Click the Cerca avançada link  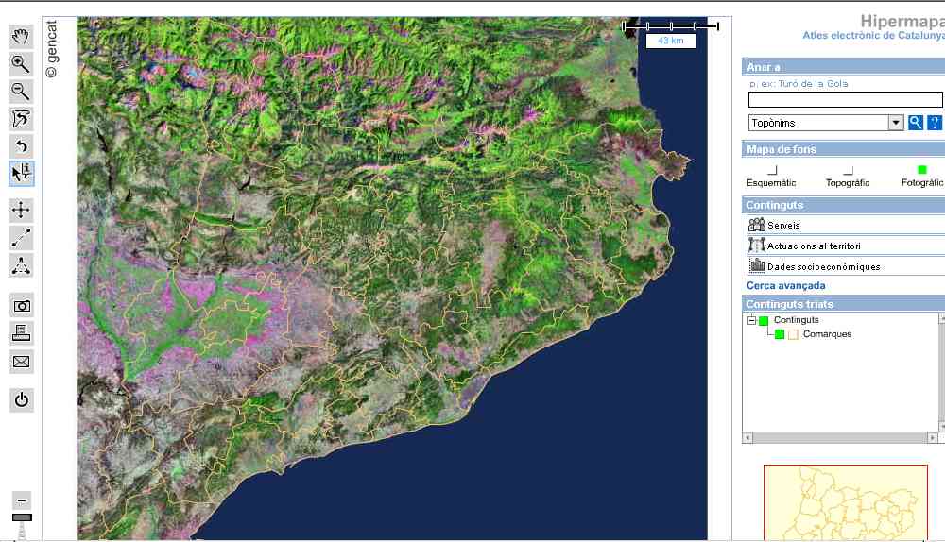tap(785, 285)
